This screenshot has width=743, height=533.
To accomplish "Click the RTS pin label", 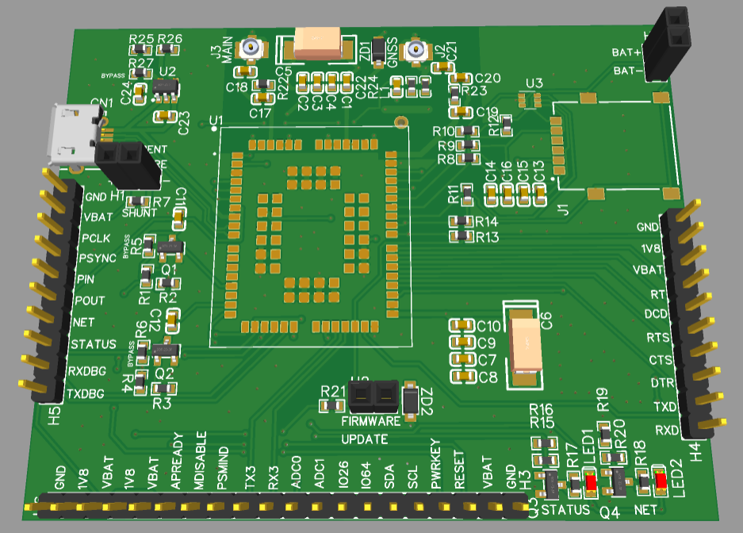I will click(658, 338).
